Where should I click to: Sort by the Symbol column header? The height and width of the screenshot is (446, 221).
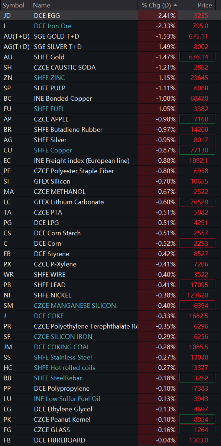14,5
